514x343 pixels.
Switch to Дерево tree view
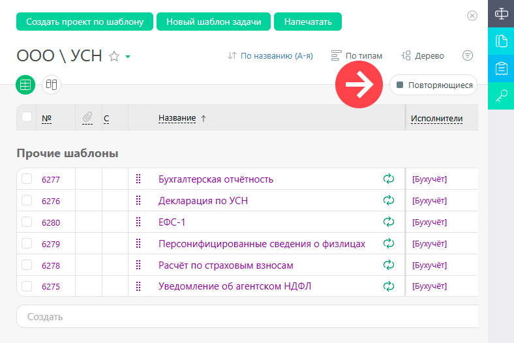coord(423,55)
